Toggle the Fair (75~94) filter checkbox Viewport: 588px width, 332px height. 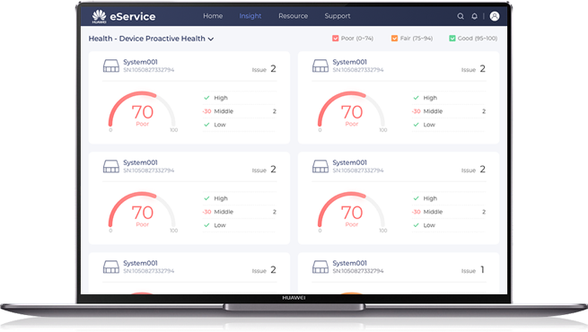(394, 39)
